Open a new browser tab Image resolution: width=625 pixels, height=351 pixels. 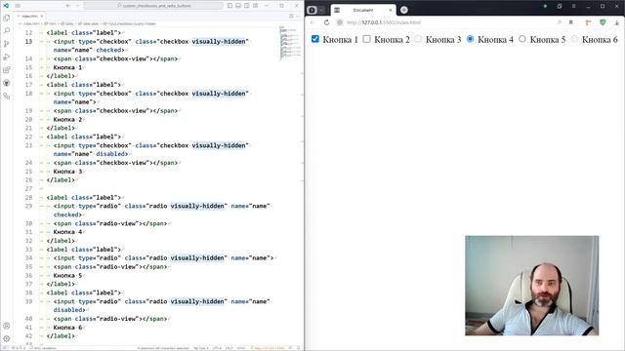403,10
